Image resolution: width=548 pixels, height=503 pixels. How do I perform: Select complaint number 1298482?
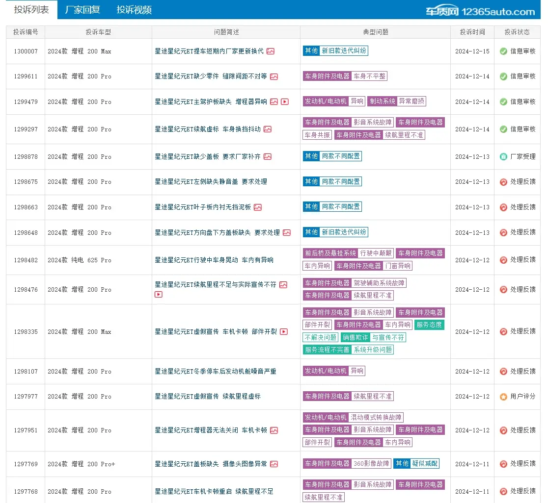(x=26, y=260)
